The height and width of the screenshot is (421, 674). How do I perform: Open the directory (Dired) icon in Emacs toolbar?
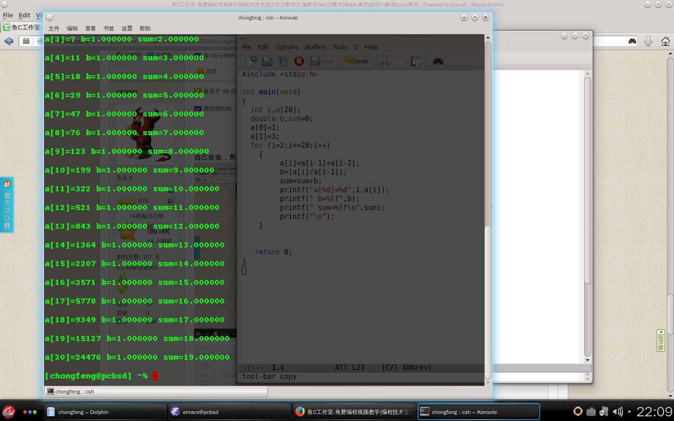pyautogui.click(x=283, y=61)
